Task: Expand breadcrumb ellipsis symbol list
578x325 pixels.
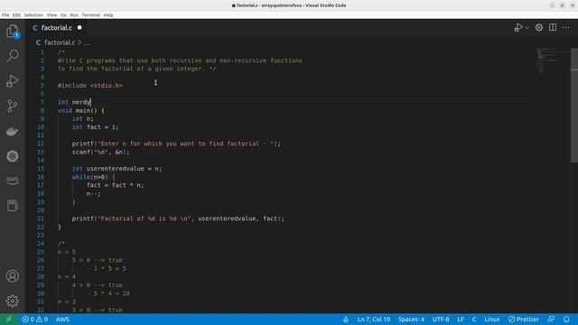Action: tap(87, 42)
